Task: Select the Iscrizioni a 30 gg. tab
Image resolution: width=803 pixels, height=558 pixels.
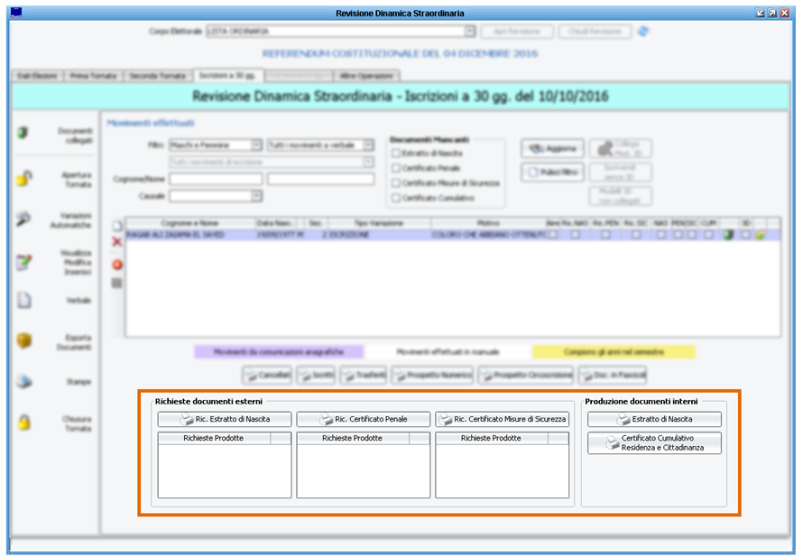Action: pyautogui.click(x=228, y=75)
